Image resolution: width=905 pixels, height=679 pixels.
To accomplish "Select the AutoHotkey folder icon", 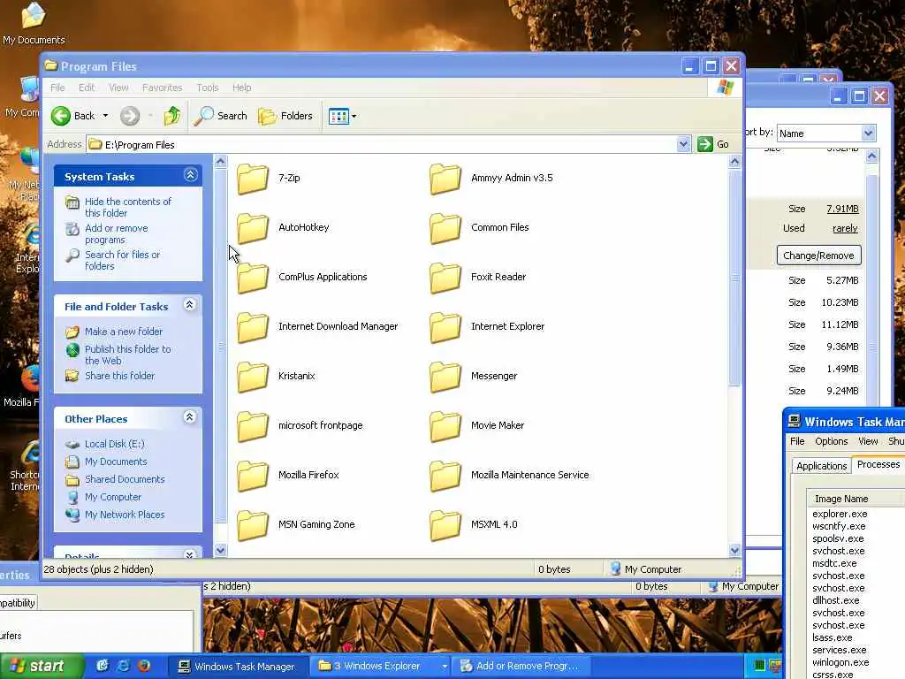I will (253, 227).
